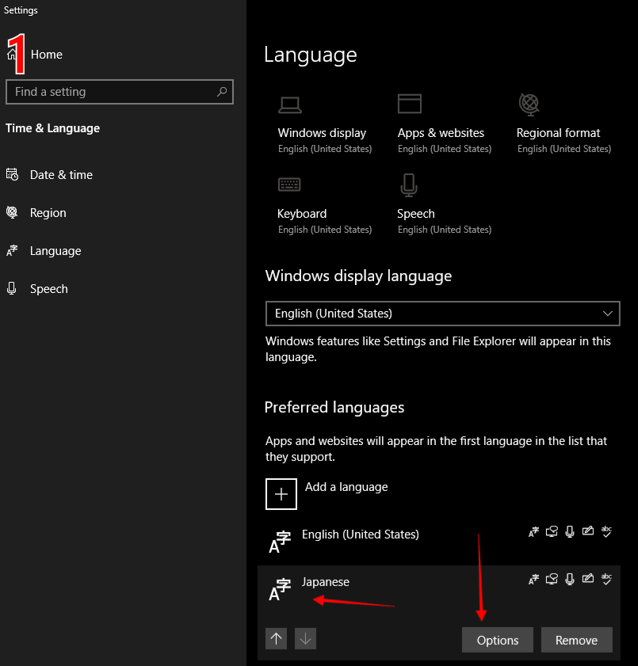Click Japanese row display language feature icon
The height and width of the screenshot is (666, 638).
click(x=533, y=580)
